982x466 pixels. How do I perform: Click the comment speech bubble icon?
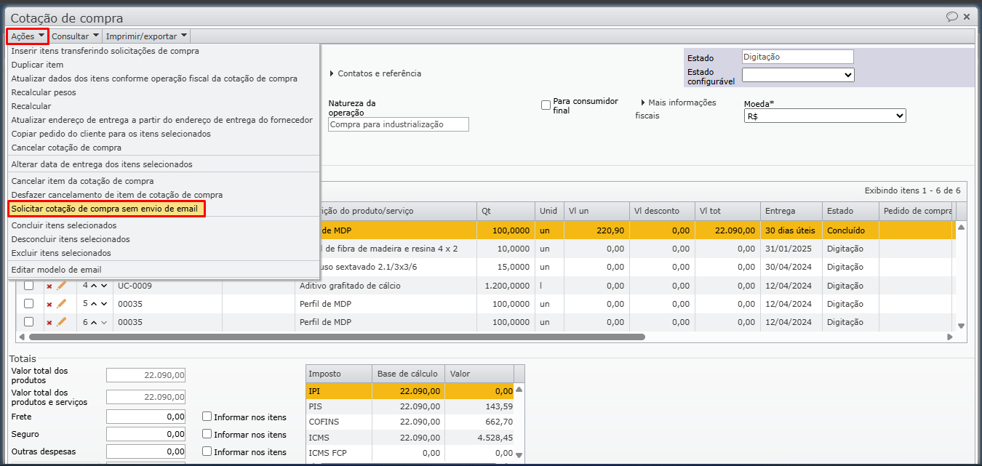951,17
